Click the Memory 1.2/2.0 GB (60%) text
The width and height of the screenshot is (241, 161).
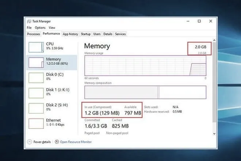click(x=57, y=64)
